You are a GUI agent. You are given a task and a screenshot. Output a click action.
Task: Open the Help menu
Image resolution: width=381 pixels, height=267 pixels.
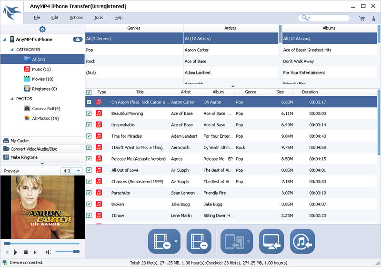(x=118, y=18)
